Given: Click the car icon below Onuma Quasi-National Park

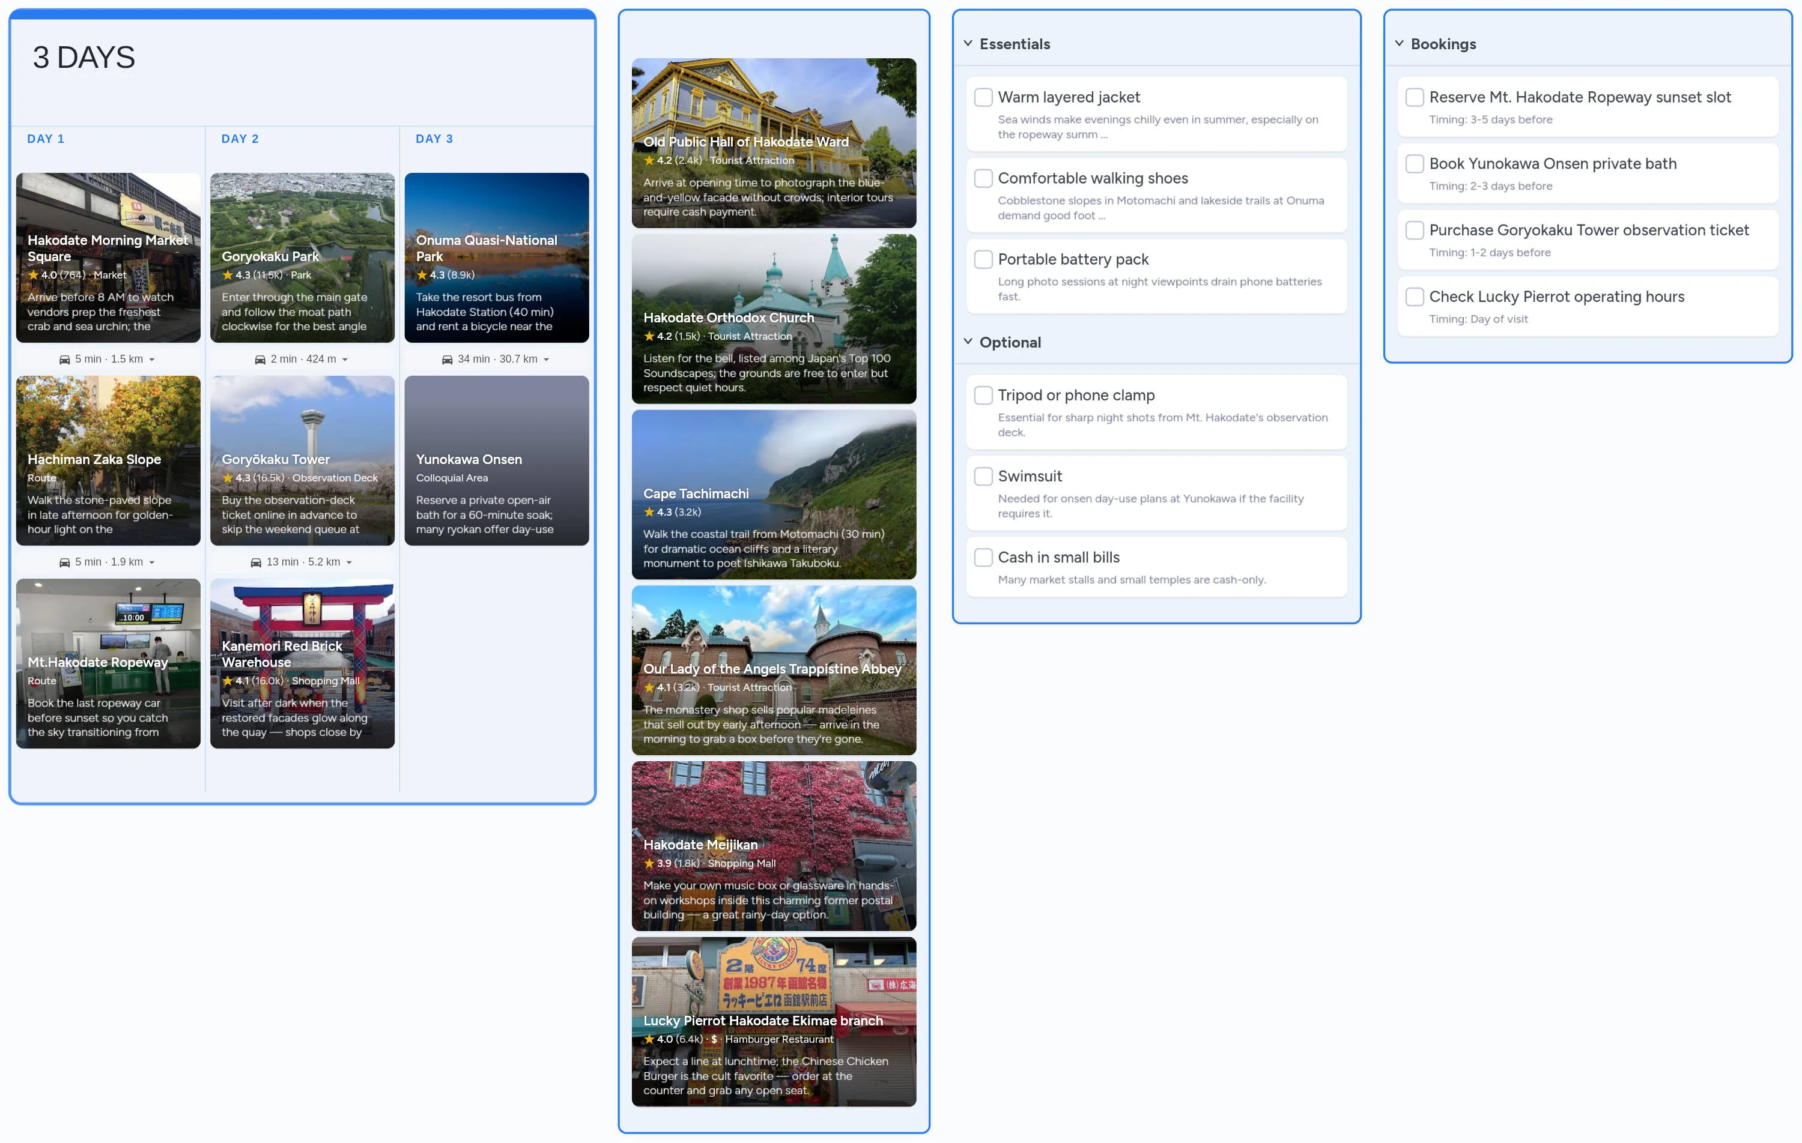Looking at the screenshot, I should pos(447,359).
